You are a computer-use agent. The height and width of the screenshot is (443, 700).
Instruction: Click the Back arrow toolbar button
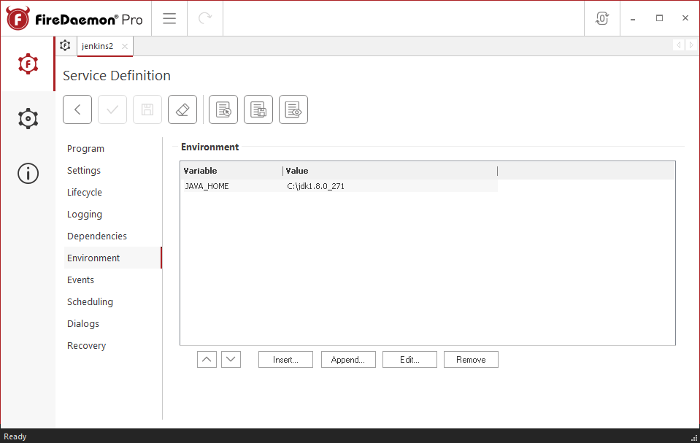[77, 109]
